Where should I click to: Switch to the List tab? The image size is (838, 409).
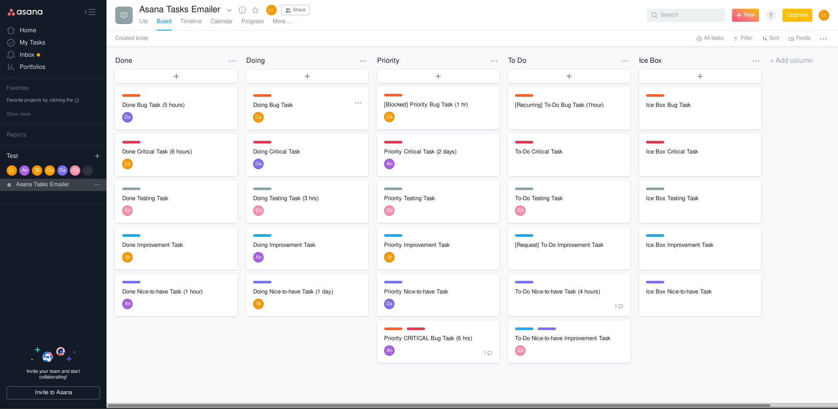click(143, 21)
